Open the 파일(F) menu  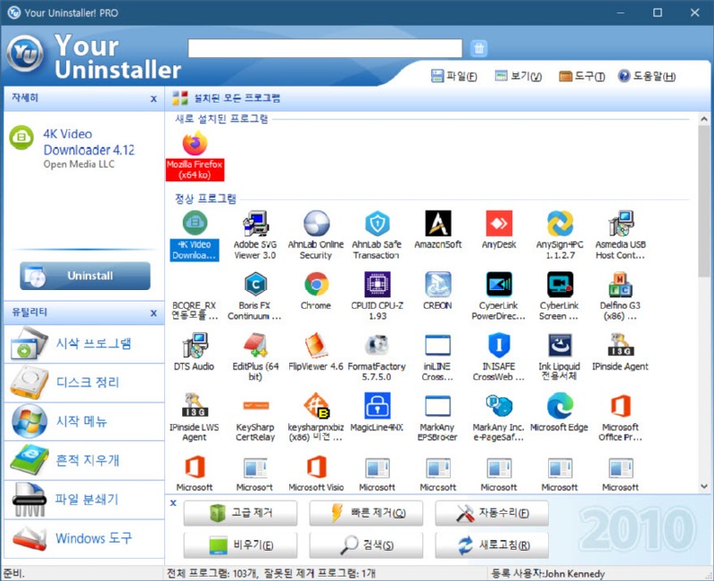point(454,76)
